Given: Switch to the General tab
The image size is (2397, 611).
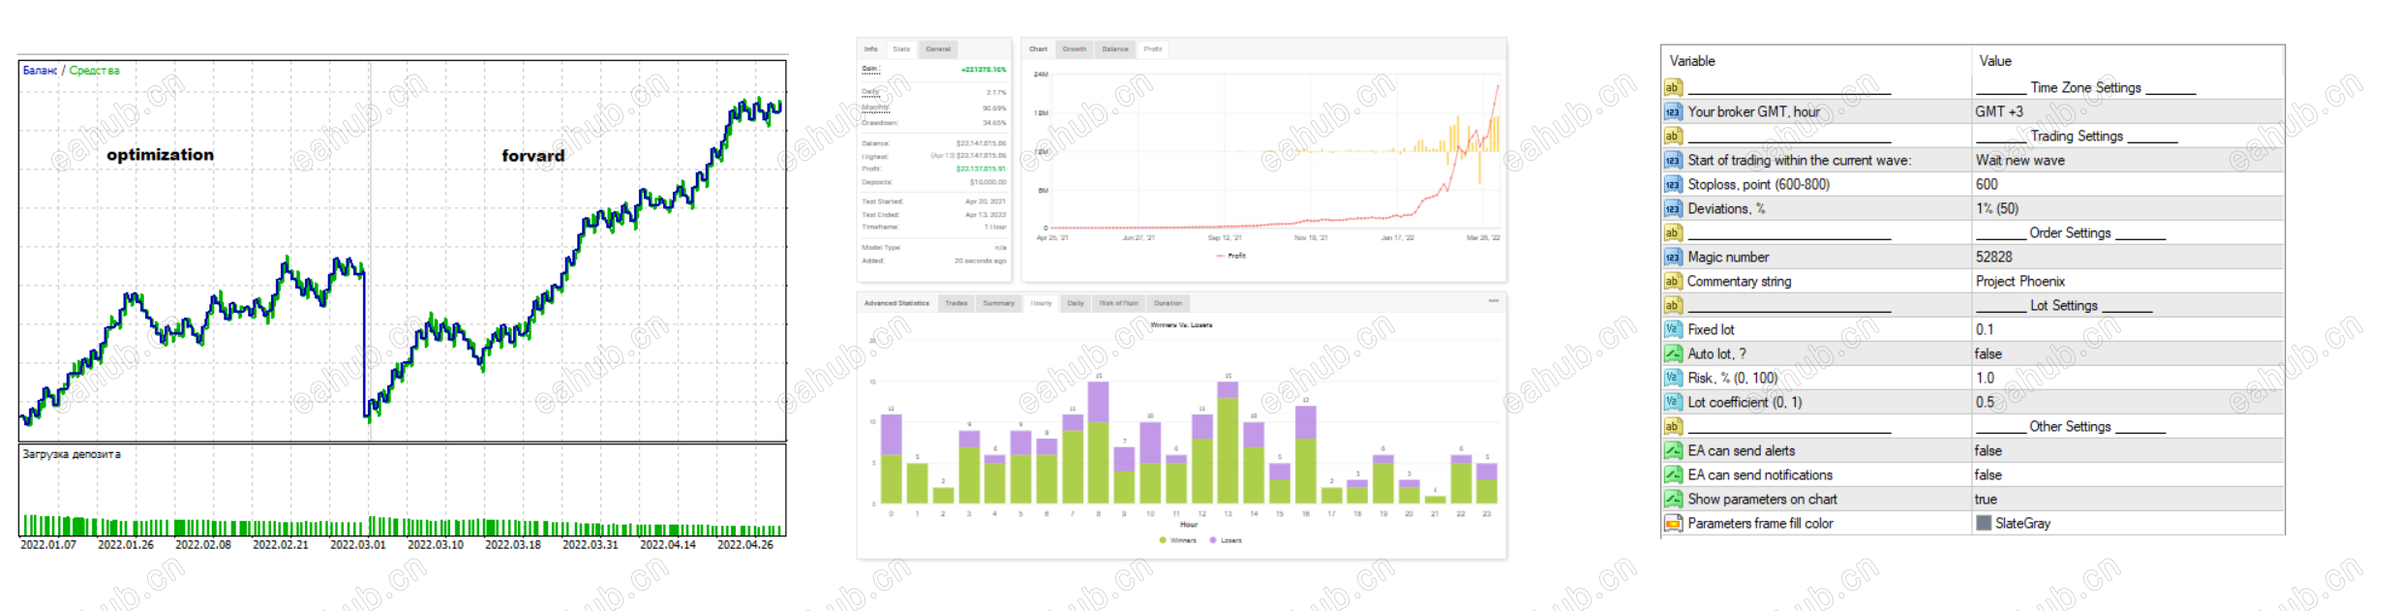Looking at the screenshot, I should (938, 48).
